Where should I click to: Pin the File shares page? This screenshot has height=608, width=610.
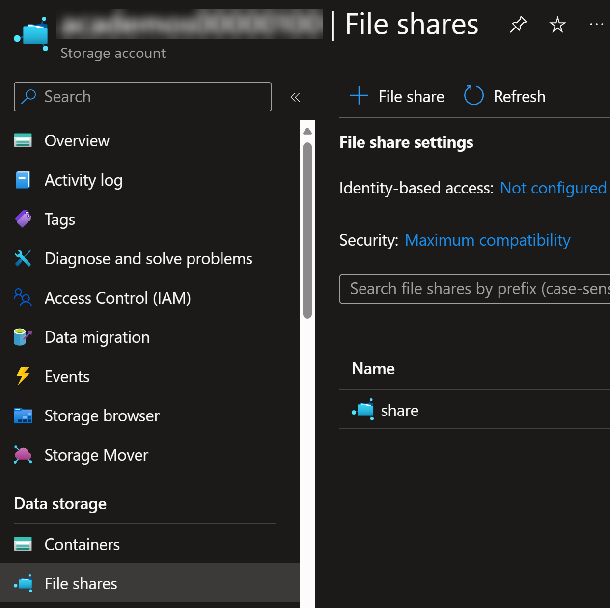click(518, 24)
